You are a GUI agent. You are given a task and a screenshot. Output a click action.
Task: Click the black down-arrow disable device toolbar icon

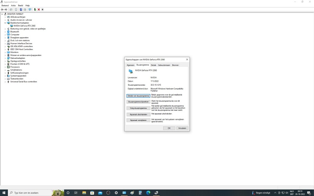click(42, 9)
